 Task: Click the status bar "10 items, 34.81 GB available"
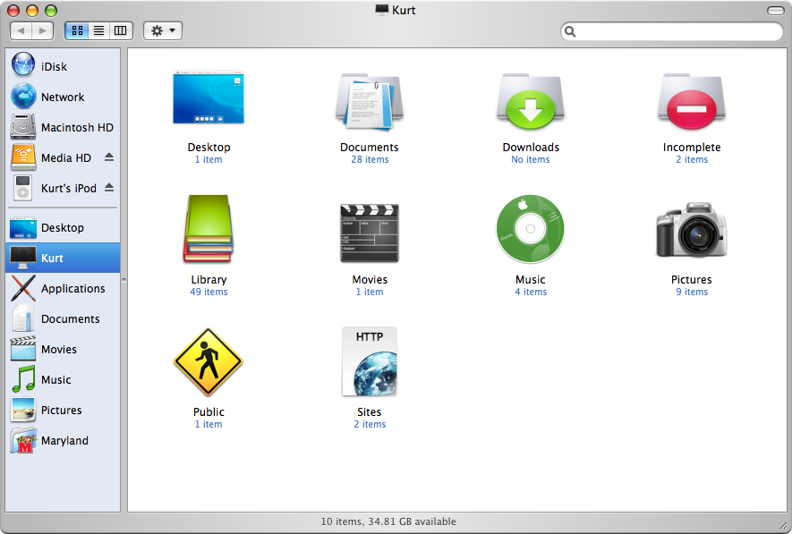[x=388, y=521]
